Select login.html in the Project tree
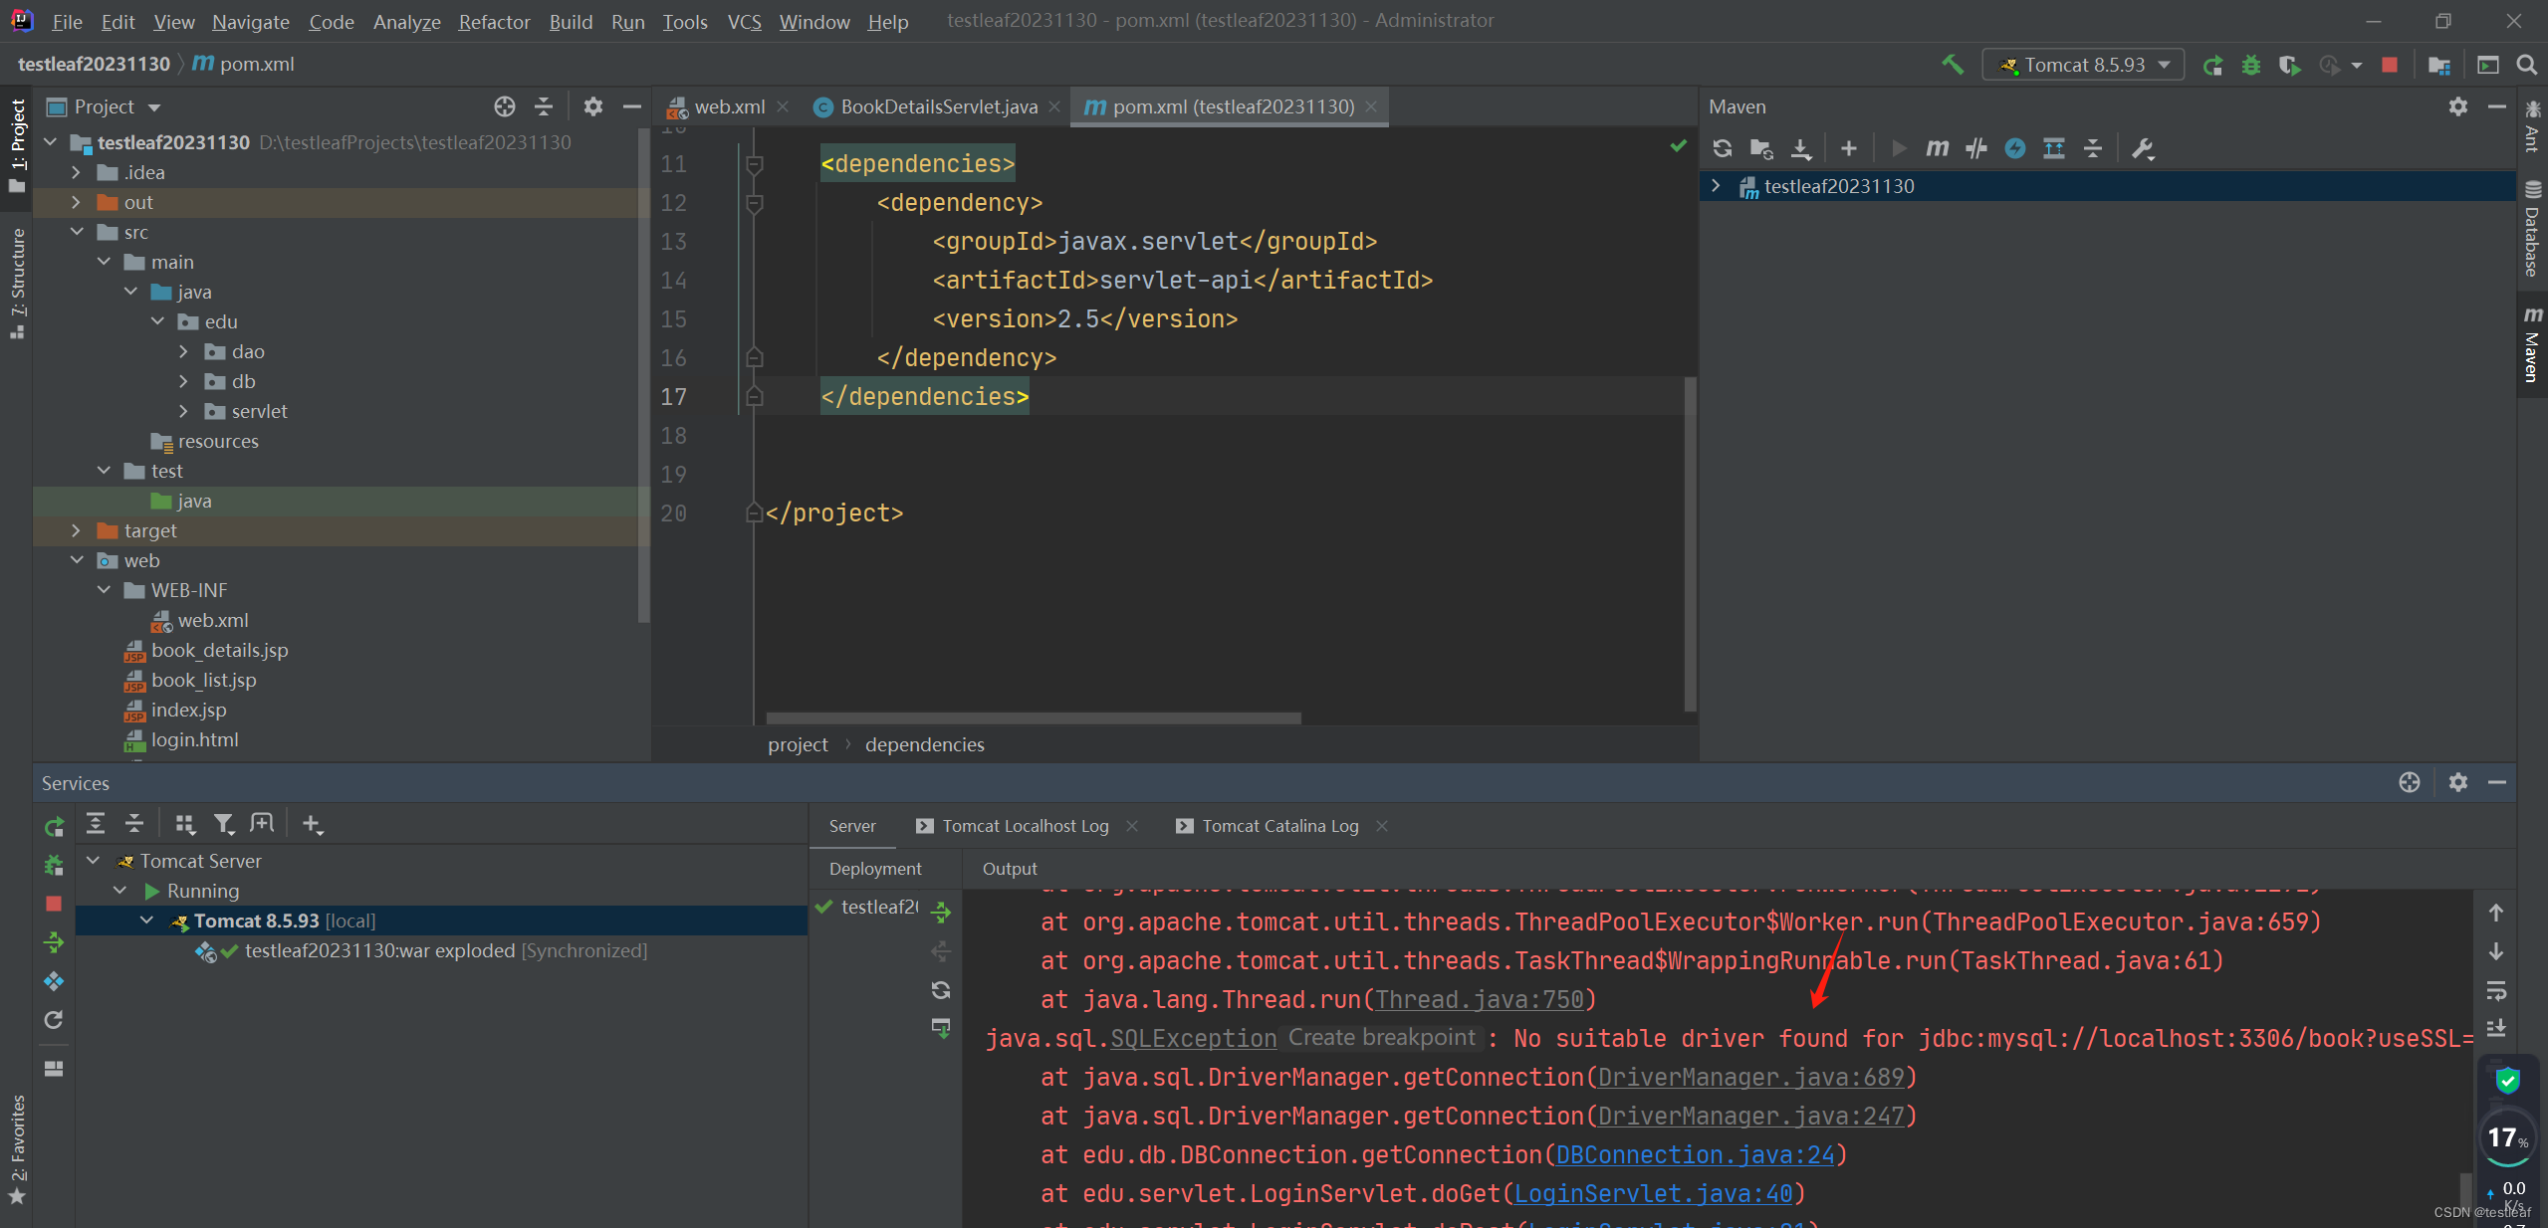Image resolution: width=2548 pixels, height=1228 pixels. (194, 739)
